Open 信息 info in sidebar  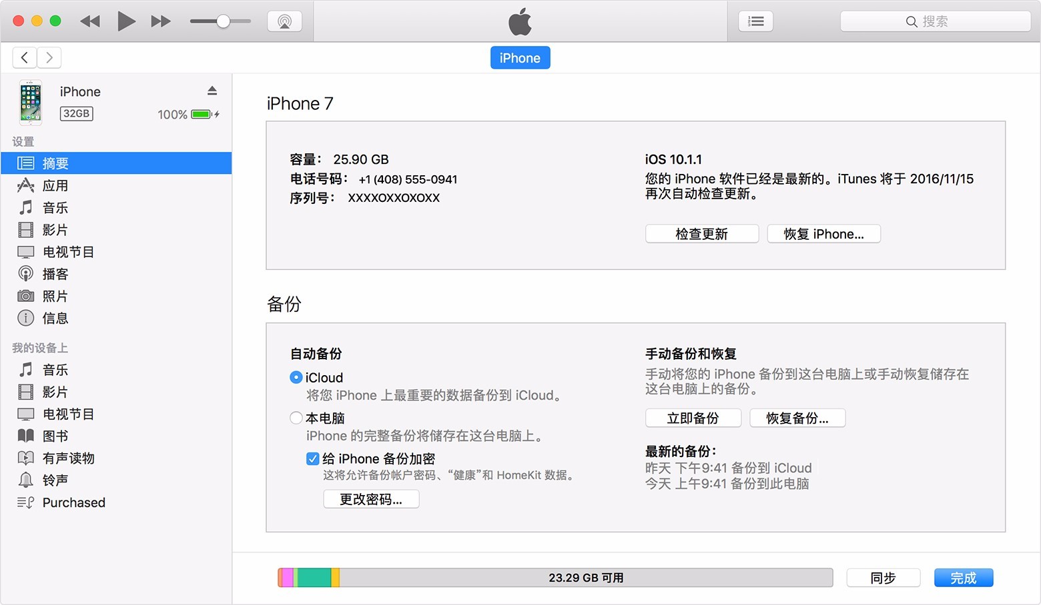click(116, 318)
